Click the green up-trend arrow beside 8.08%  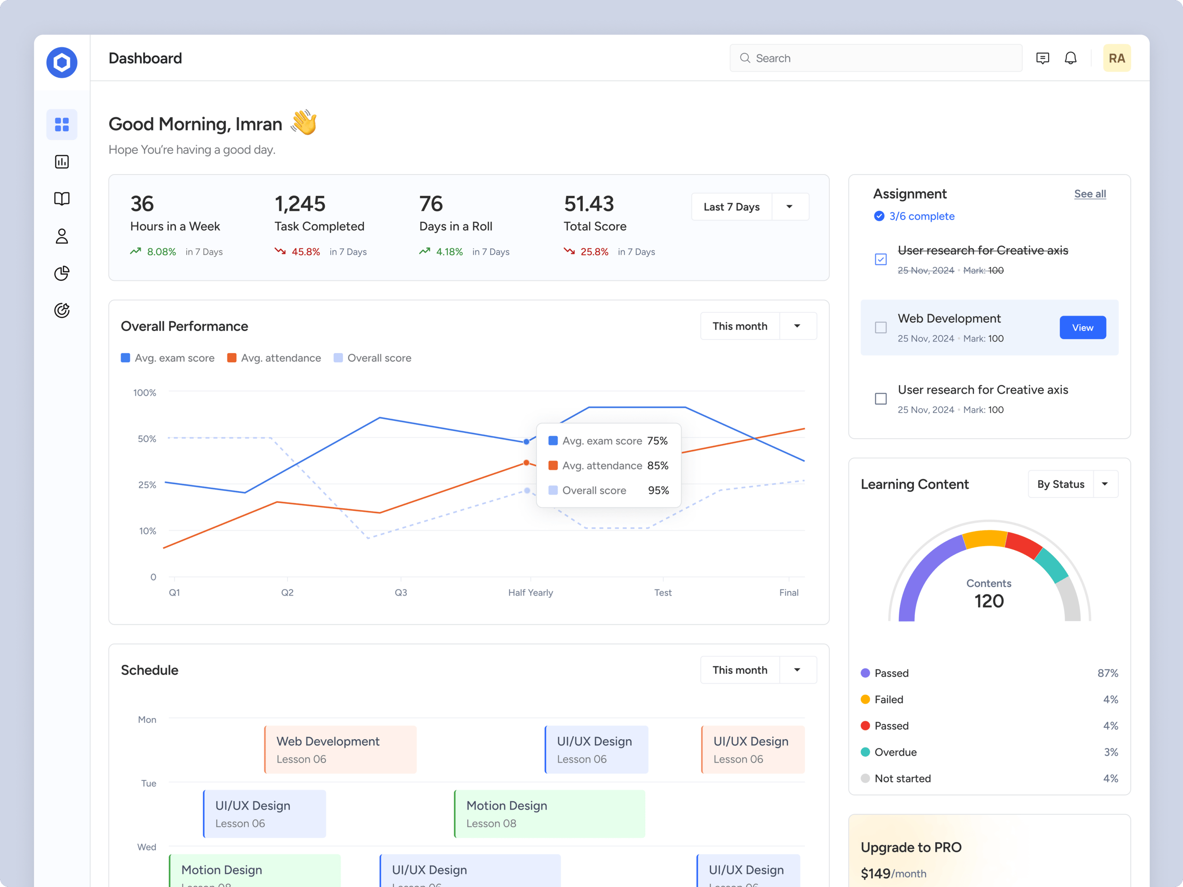(x=136, y=251)
